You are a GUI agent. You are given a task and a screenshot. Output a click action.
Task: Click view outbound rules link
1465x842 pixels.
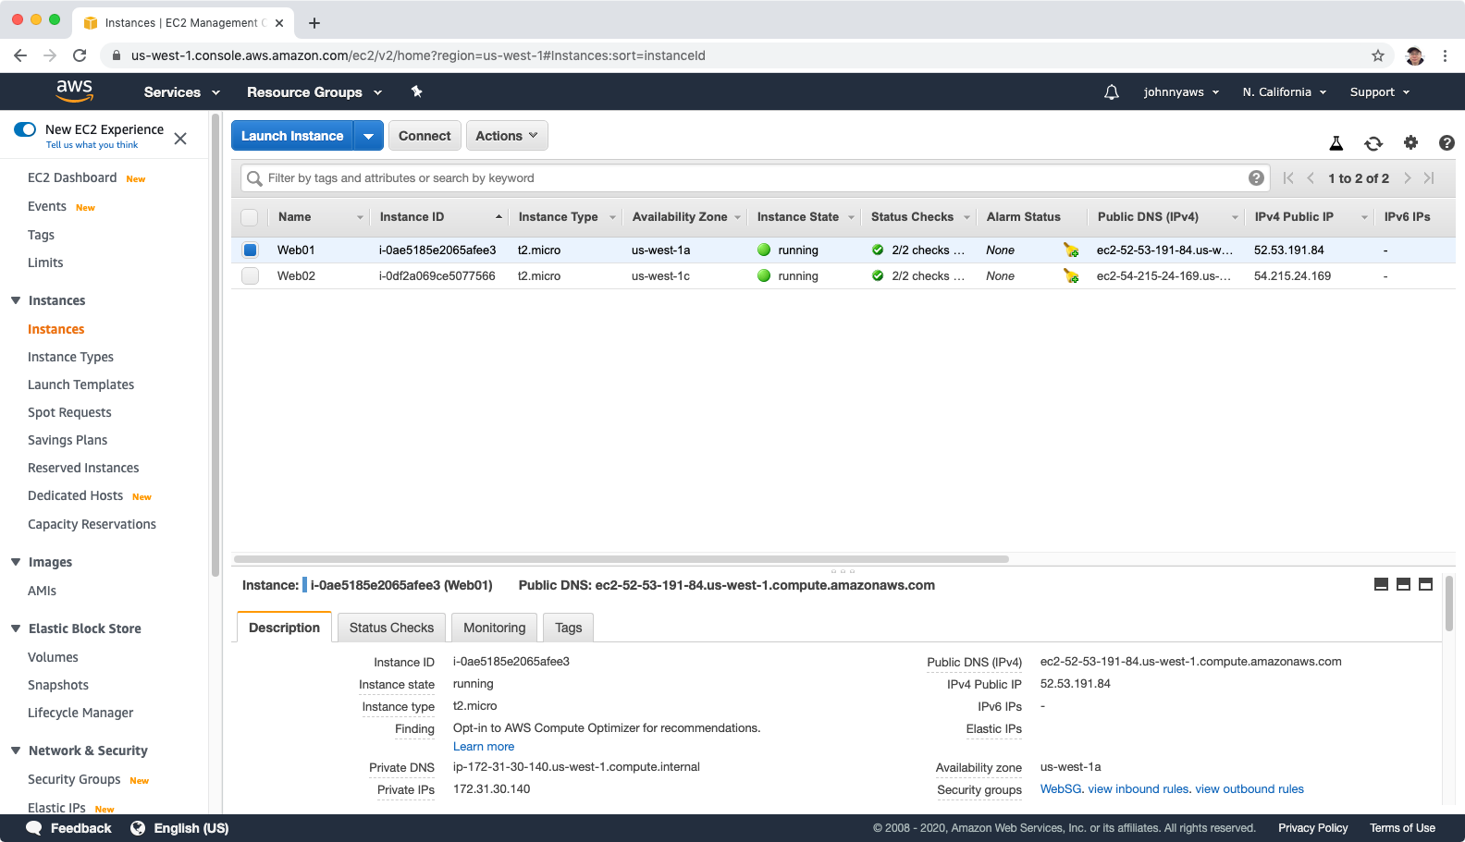tap(1250, 789)
